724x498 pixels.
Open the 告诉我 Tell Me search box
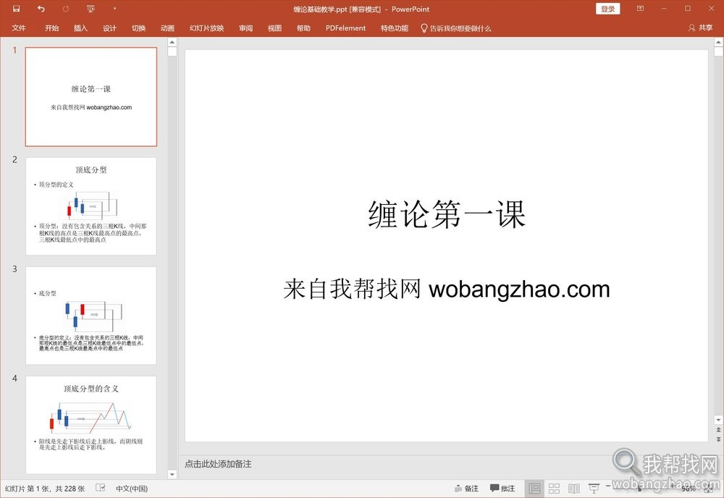pyautogui.click(x=458, y=28)
